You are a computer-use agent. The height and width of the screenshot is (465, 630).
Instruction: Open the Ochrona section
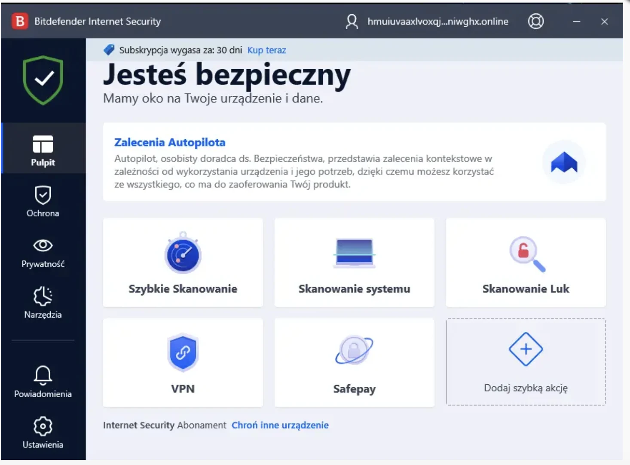coord(43,202)
